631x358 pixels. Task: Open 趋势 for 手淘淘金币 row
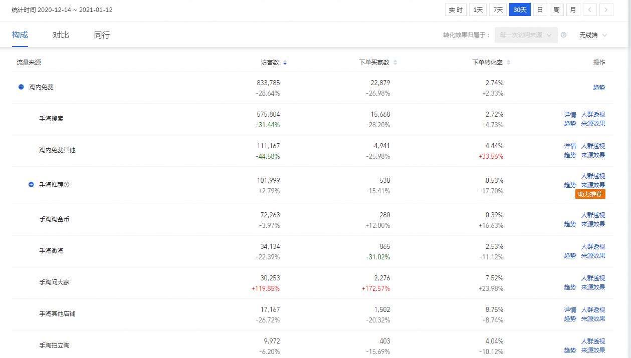pyautogui.click(x=570, y=224)
